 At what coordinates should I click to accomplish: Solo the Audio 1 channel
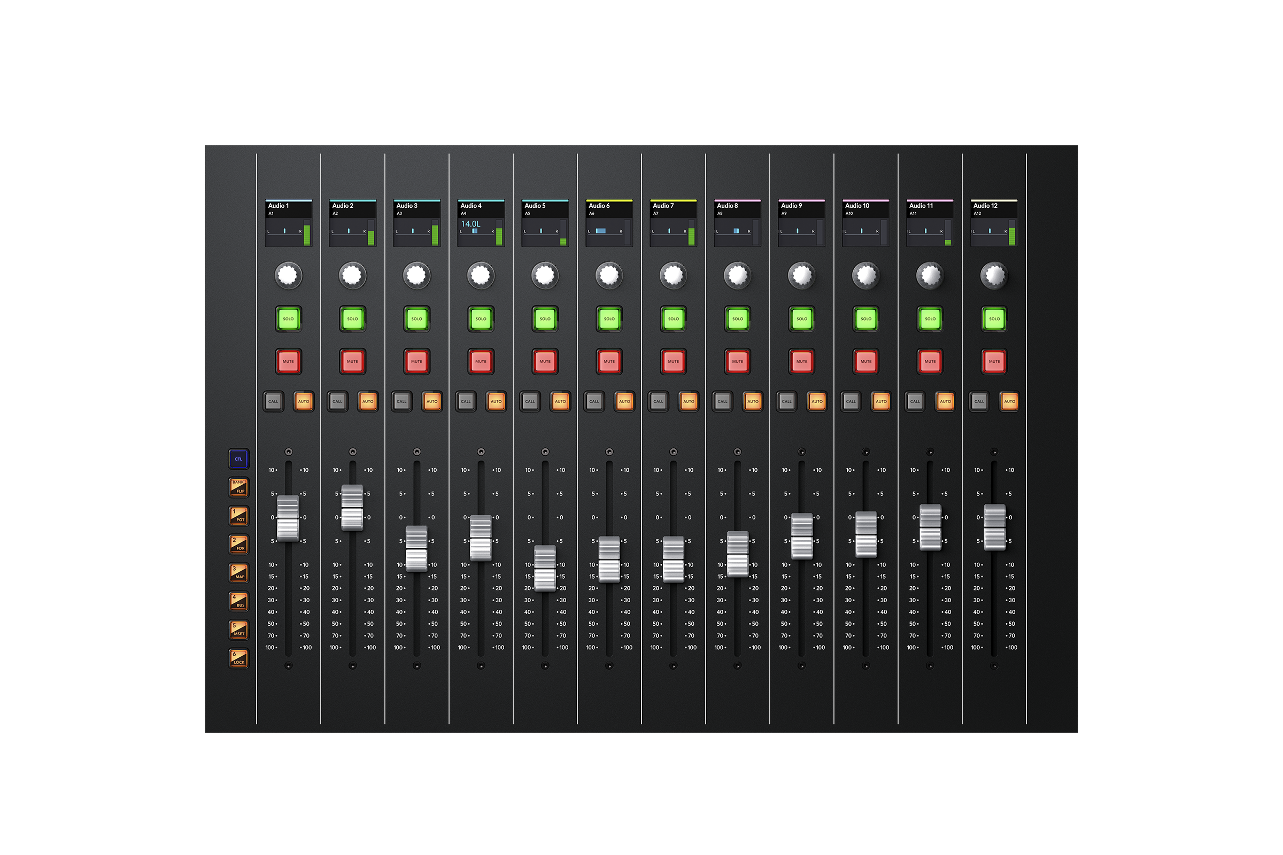[289, 319]
